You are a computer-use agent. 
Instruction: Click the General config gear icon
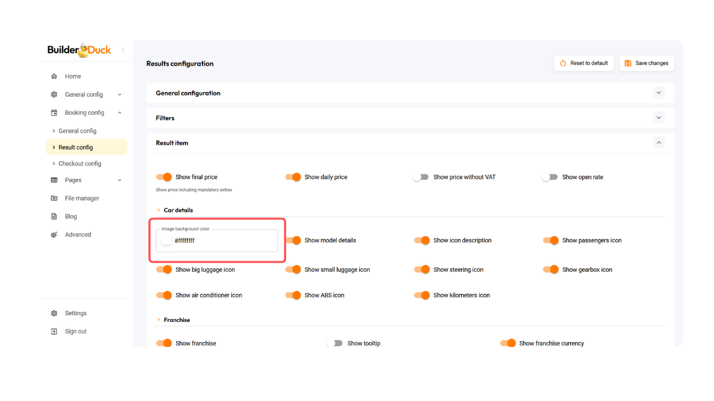tap(54, 95)
